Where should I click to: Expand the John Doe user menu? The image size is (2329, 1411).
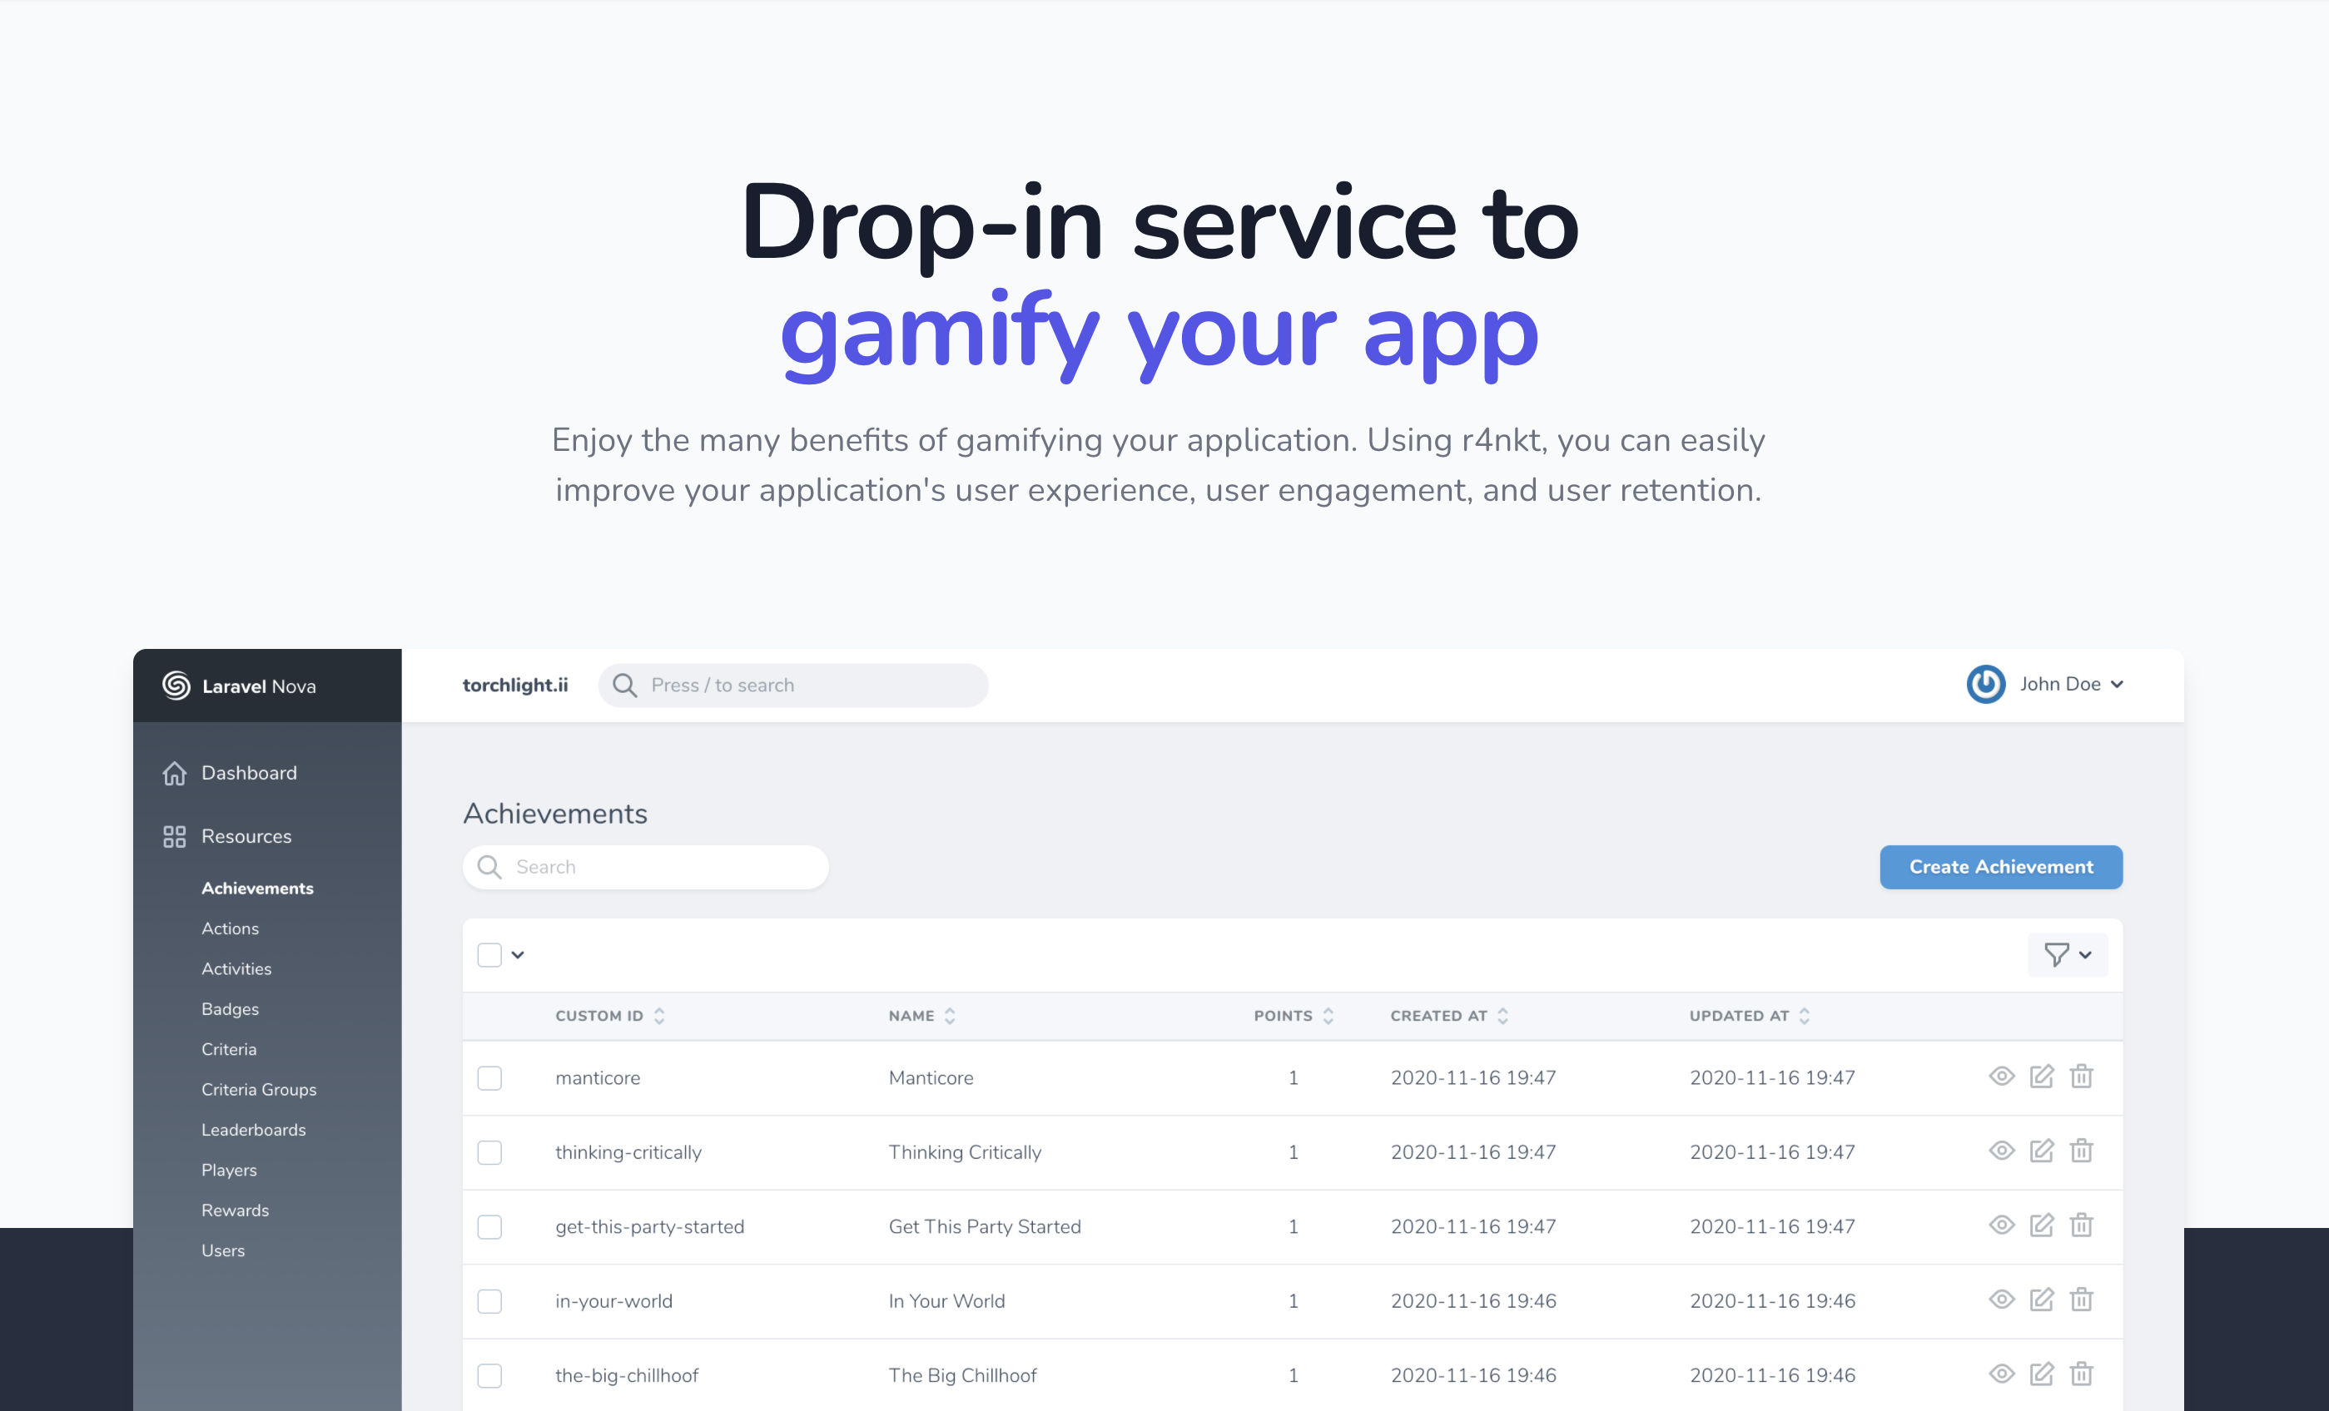2117,685
